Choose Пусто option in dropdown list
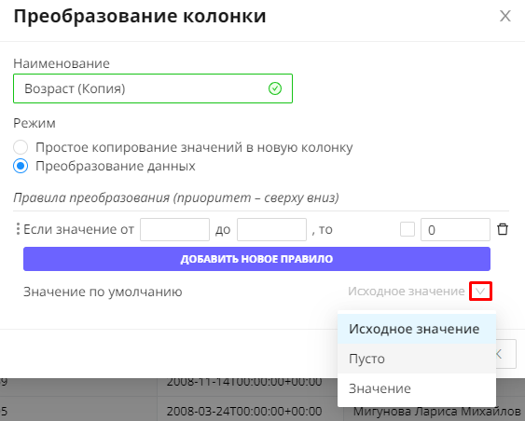Image resolution: width=525 pixels, height=421 pixels. [x=417, y=359]
